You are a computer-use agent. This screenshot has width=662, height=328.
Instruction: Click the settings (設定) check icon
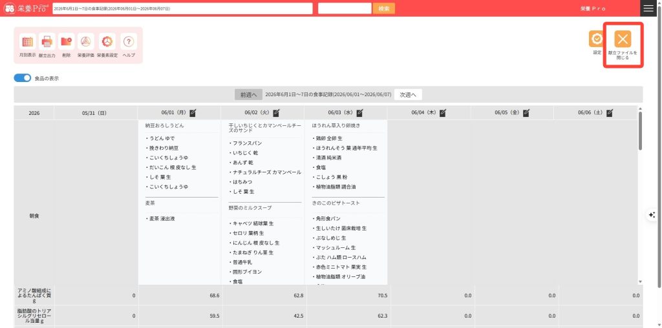597,39
